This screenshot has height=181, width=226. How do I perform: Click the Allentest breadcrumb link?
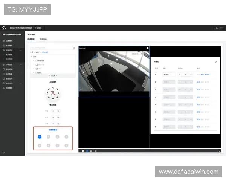pyautogui.click(x=45, y=52)
